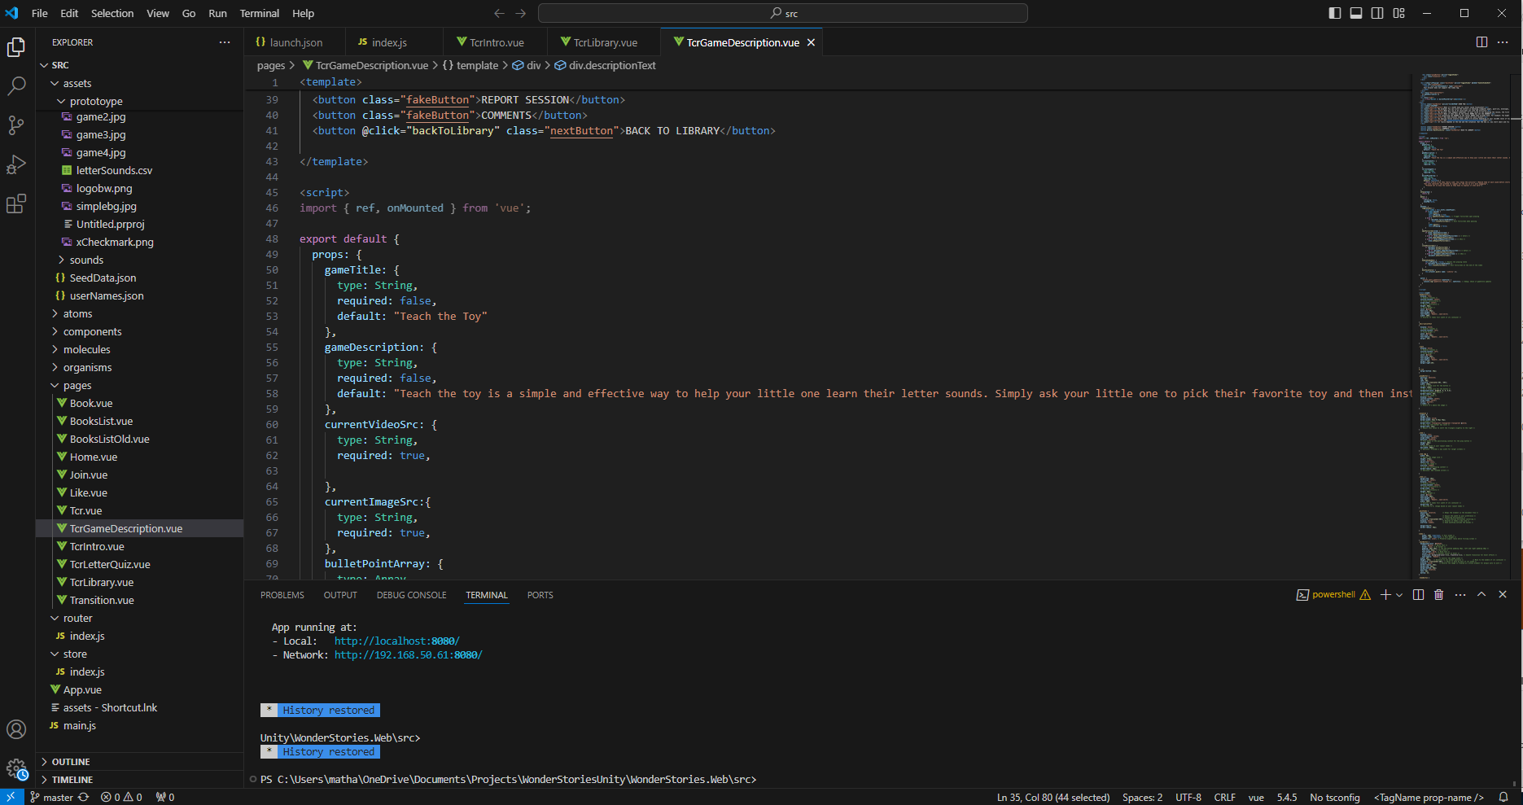Click the powershell terminal label
The image size is (1523, 805).
[x=1333, y=595]
